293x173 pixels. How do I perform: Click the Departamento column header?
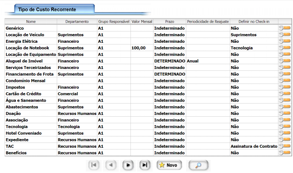(x=77, y=22)
